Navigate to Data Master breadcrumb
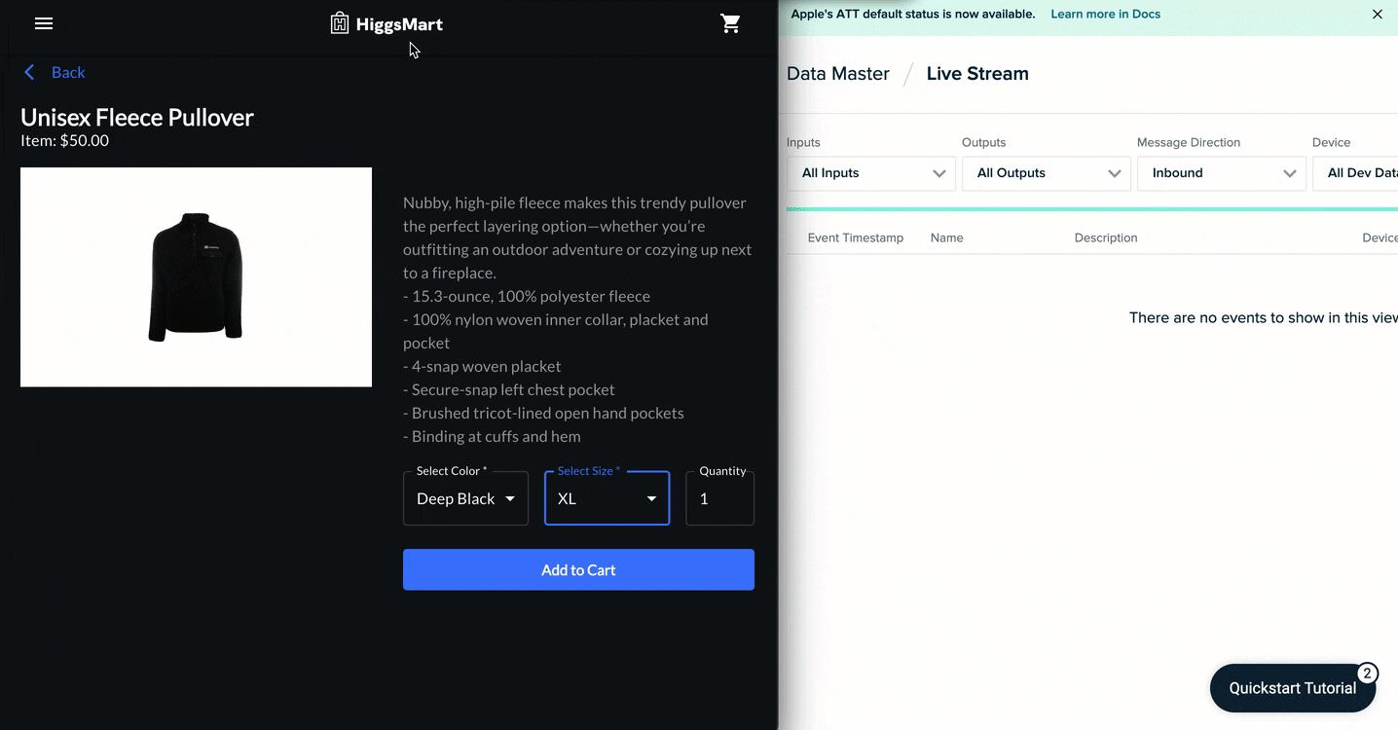The image size is (1398, 730). pos(838,74)
